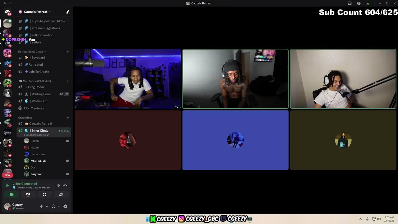
Task: Open server with green alien avatar
Action: click(7, 83)
